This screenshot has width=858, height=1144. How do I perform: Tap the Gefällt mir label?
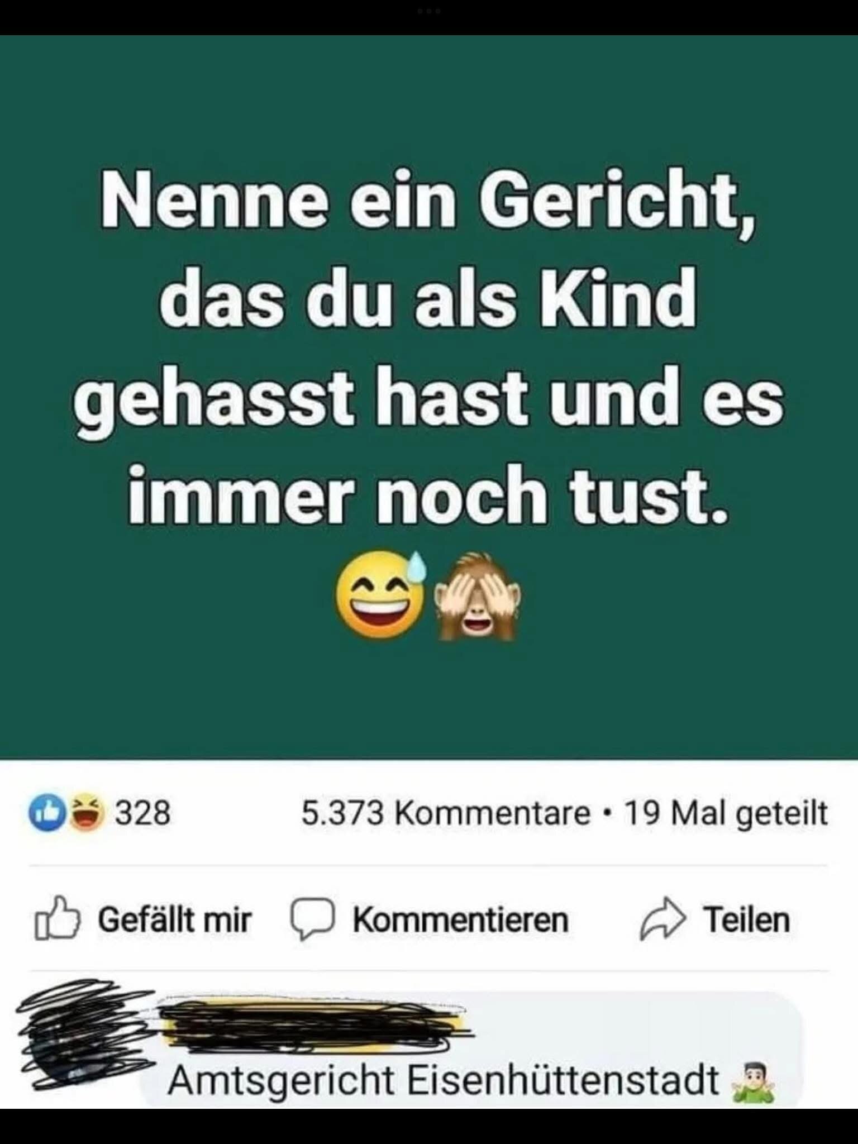click(x=175, y=919)
